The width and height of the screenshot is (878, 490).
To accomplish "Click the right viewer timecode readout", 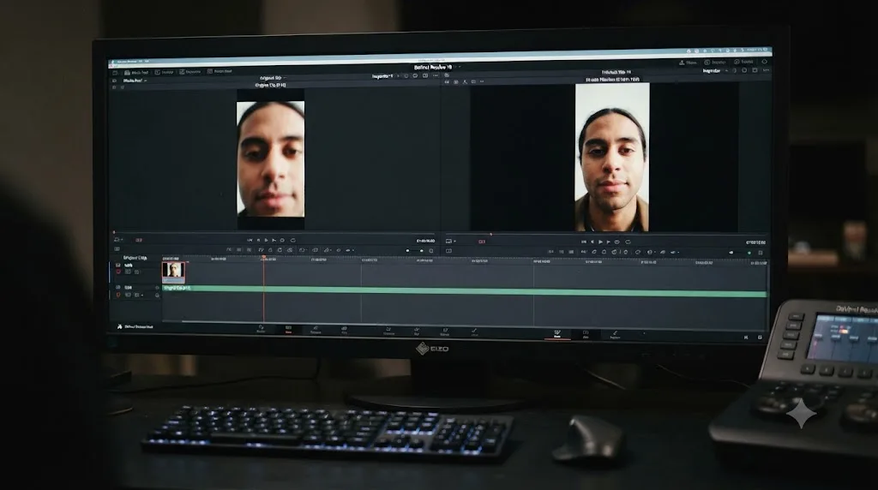I will pos(755,242).
